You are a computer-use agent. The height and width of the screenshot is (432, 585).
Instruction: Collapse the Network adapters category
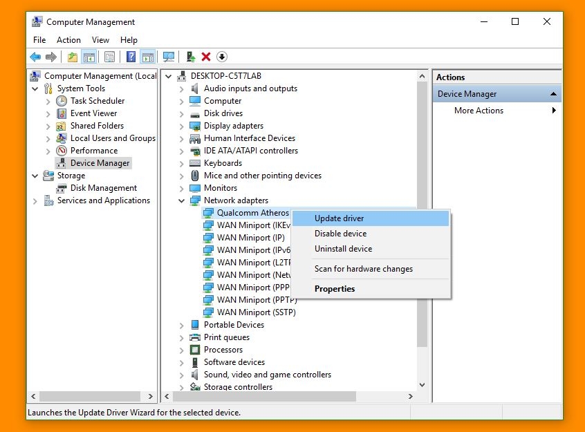[x=180, y=200]
